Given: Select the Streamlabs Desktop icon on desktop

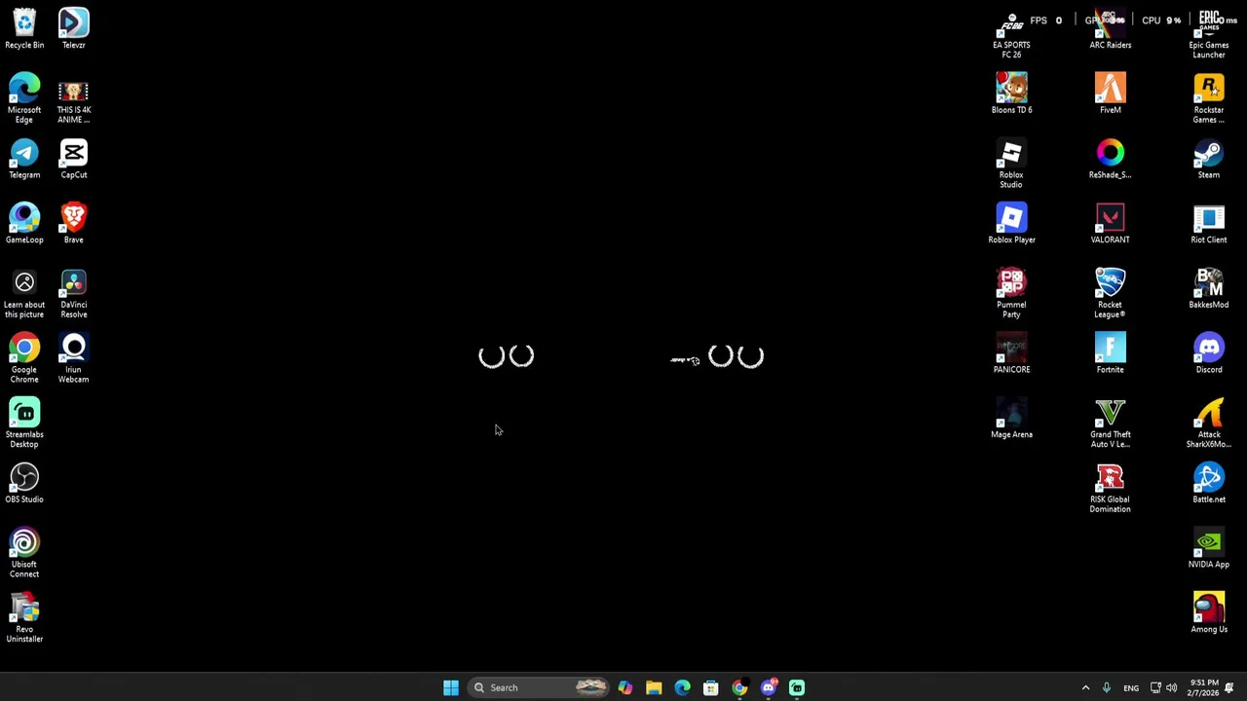Looking at the screenshot, I should (24, 424).
